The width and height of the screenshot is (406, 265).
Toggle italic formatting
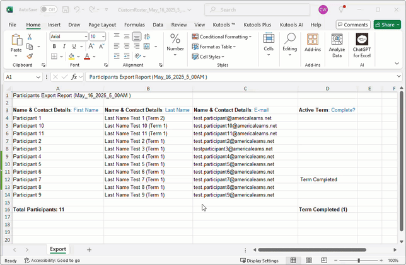point(64,46)
